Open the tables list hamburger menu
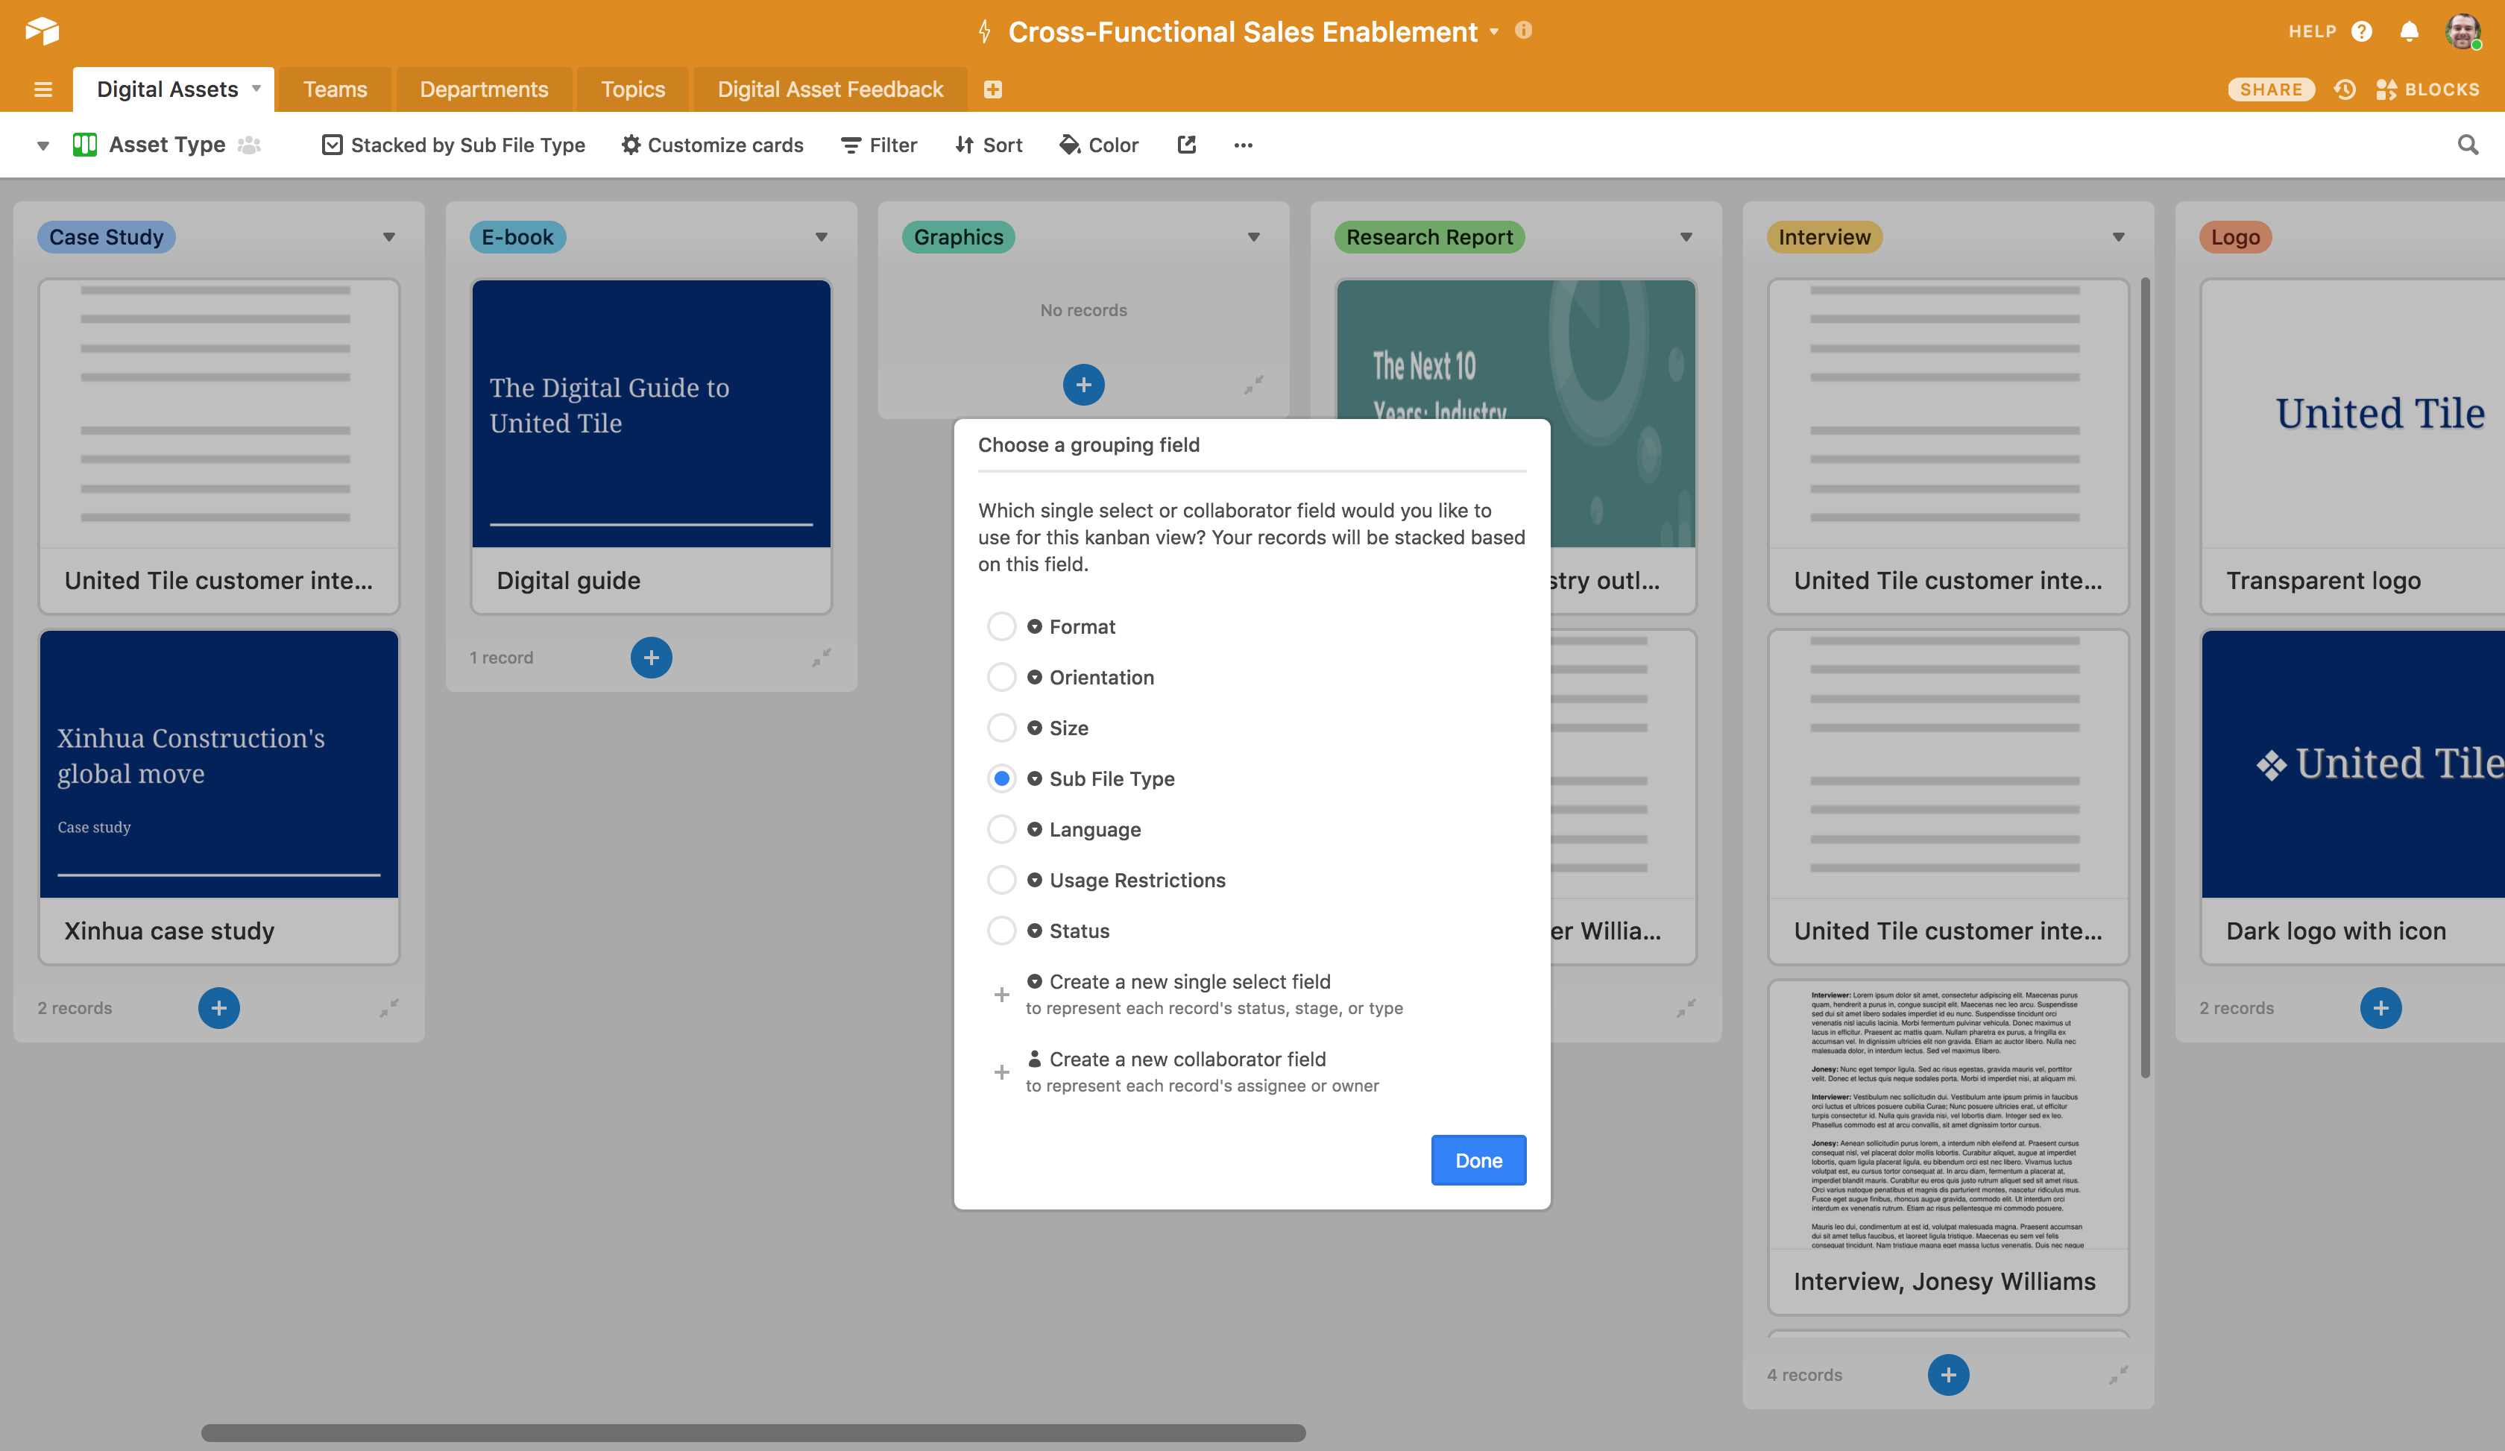 pos(42,89)
